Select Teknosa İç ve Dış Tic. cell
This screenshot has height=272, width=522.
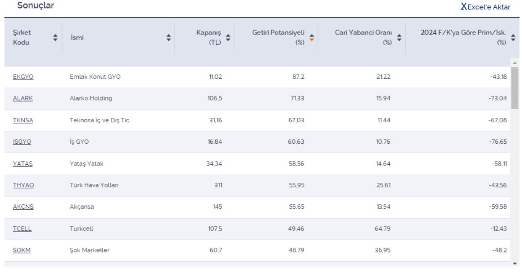click(x=100, y=120)
